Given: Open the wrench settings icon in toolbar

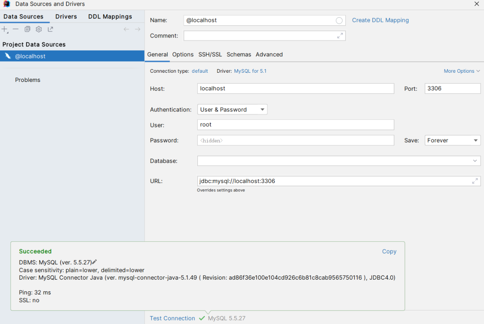Looking at the screenshot, I should [x=39, y=29].
